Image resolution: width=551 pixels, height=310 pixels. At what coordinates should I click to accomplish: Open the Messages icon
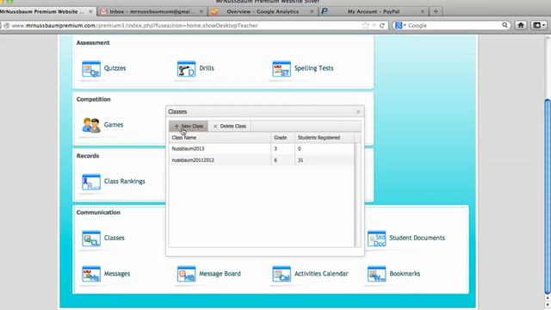pyautogui.click(x=91, y=274)
